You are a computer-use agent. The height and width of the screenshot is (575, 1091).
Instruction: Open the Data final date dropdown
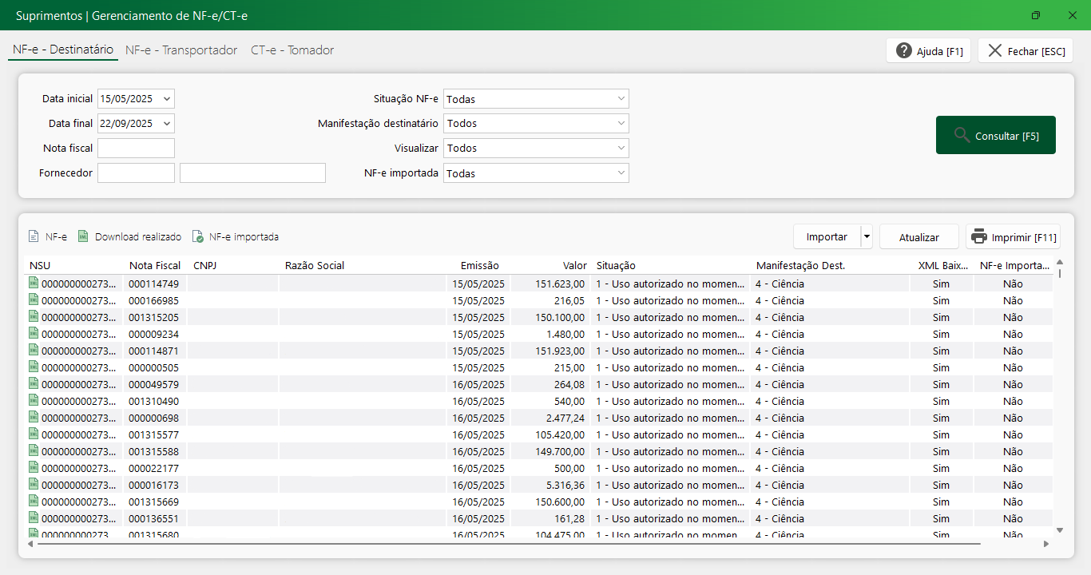click(x=166, y=124)
